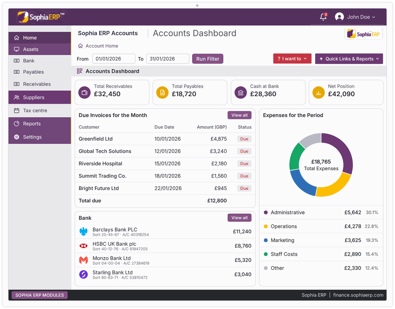Click the Accounts Dashboard grid icon
Image resolution: width=395 pixels, height=309 pixels.
[79, 71]
